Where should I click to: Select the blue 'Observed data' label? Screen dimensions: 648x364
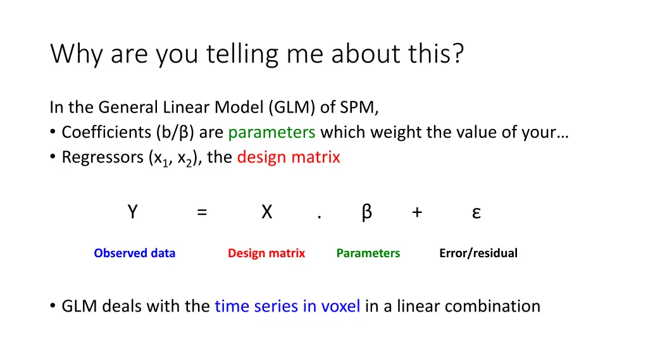click(x=134, y=253)
